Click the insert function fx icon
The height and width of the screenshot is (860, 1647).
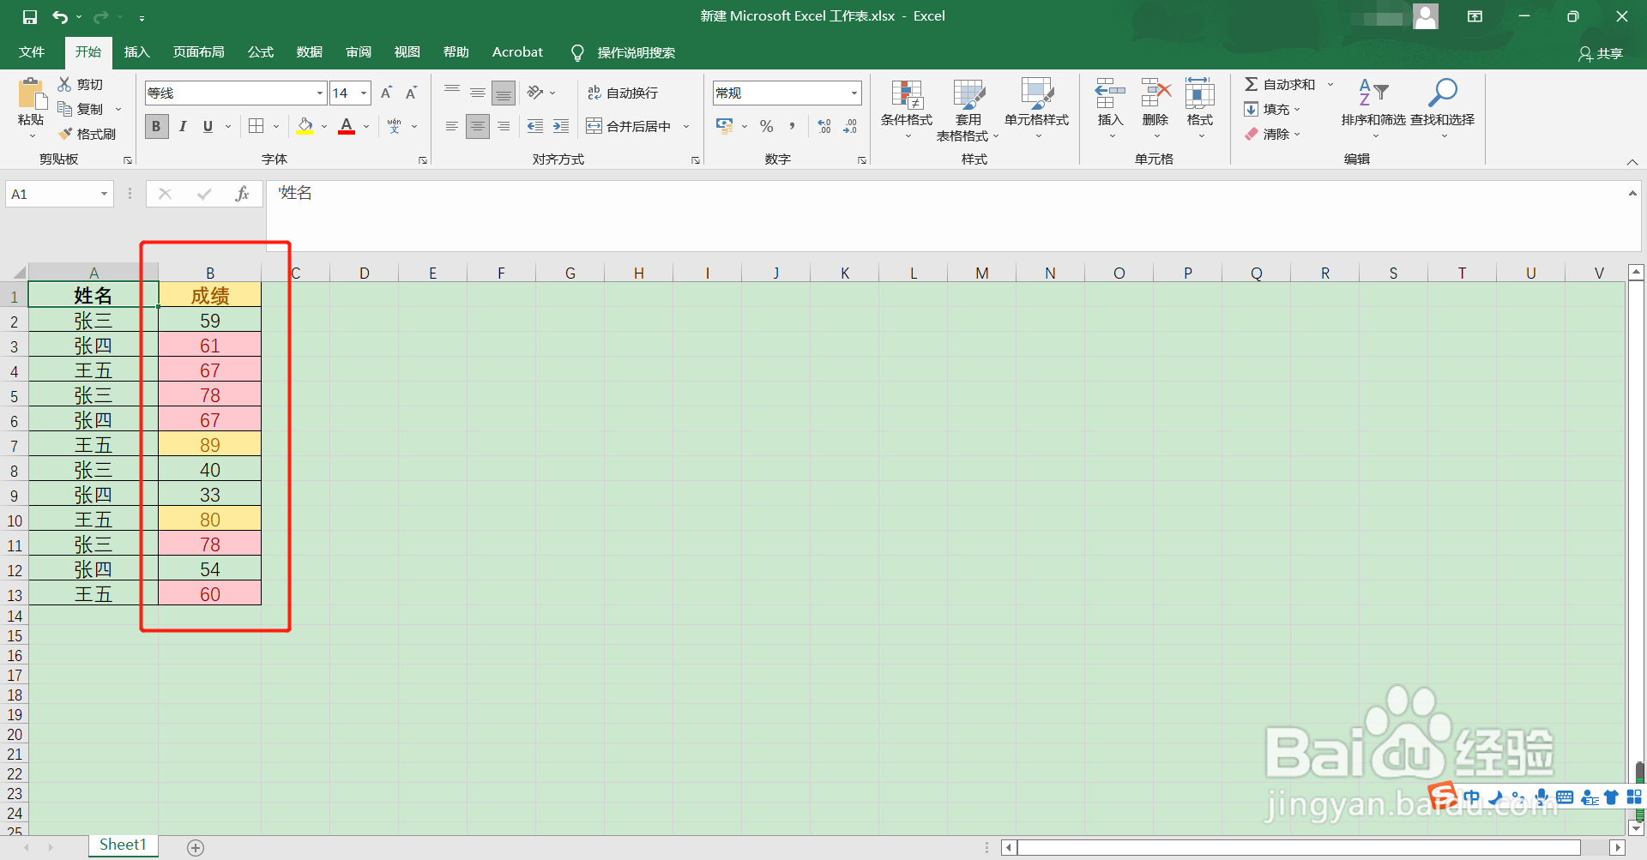click(242, 194)
